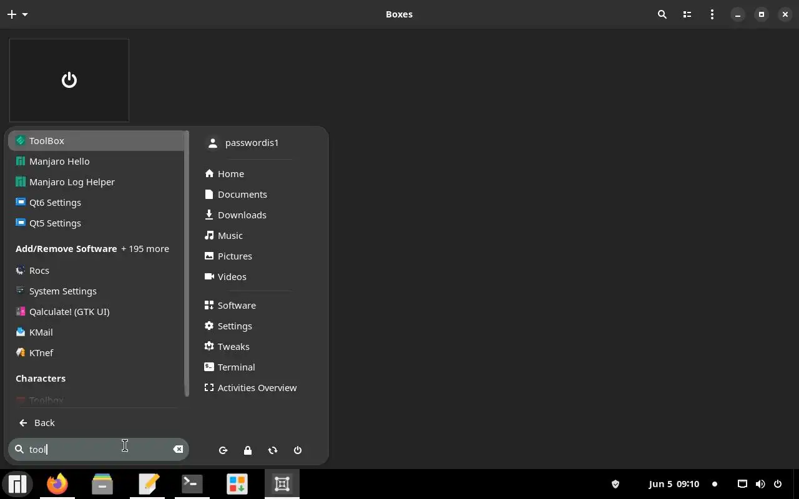Click the power icon in system tray

(x=778, y=484)
